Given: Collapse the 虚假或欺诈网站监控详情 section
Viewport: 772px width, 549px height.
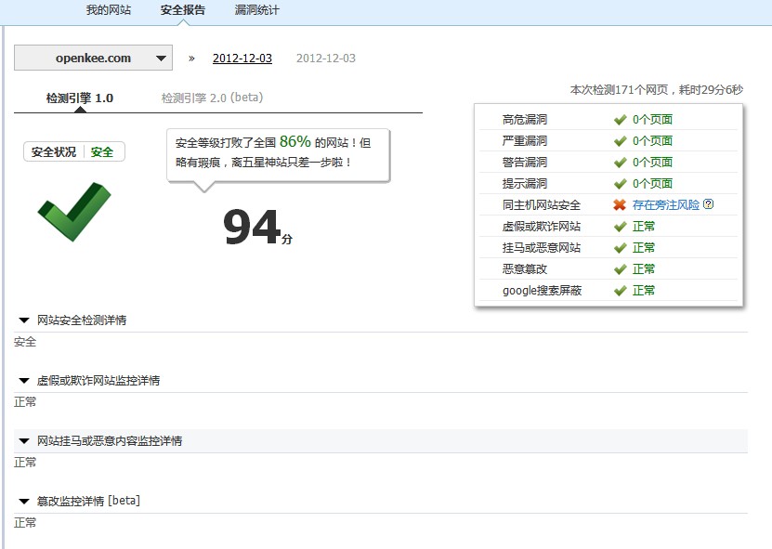Looking at the screenshot, I should tap(24, 381).
